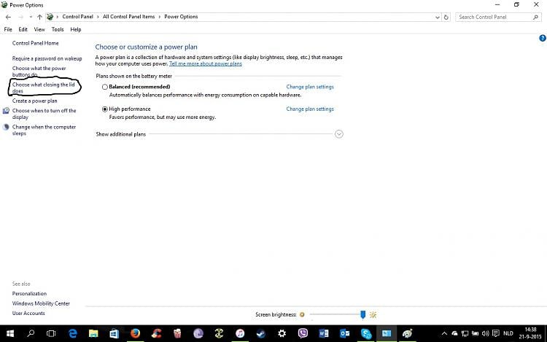Open File Explorer from taskbar

tap(93, 334)
